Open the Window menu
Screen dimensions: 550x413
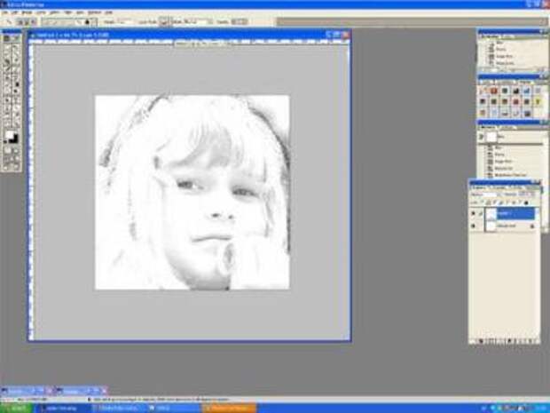tap(94, 12)
